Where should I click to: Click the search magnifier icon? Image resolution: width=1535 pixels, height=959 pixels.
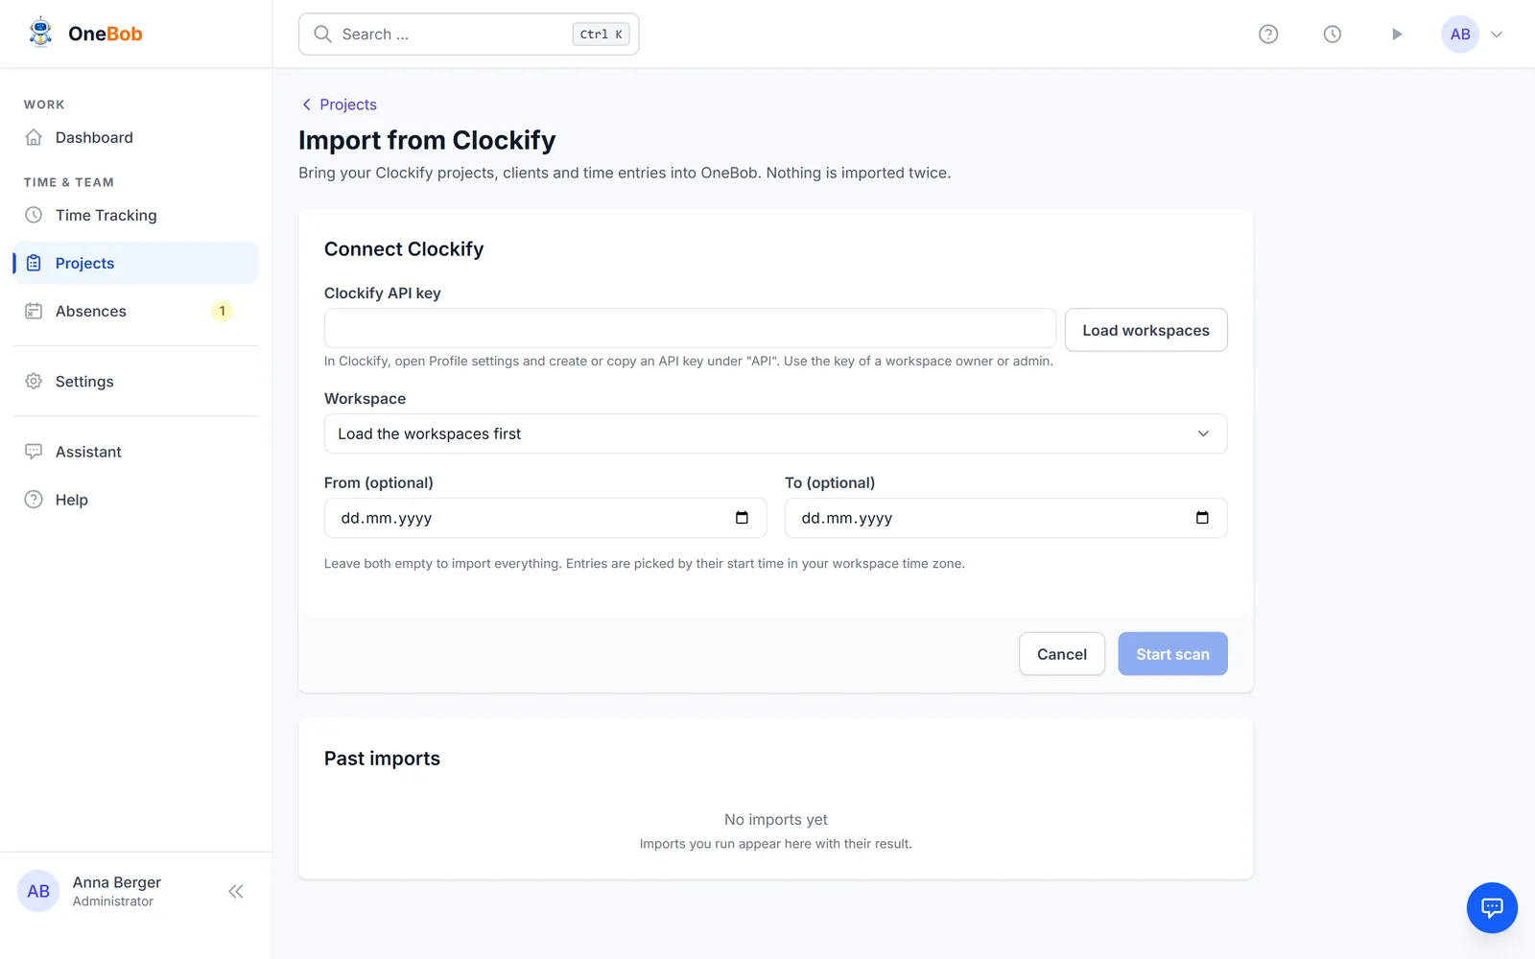click(x=323, y=35)
